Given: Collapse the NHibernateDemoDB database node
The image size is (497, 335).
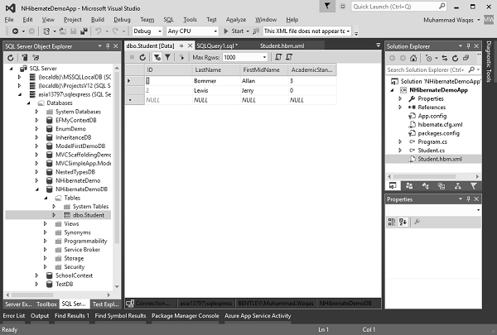Looking at the screenshot, I should pyautogui.click(x=36, y=189).
